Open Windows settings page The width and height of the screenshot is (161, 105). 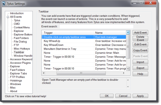click(x=15, y=84)
